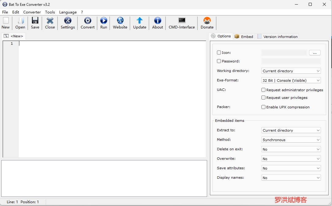Open the Delete on exit dropdown
Image resolution: width=332 pixels, height=206 pixels.
(291, 149)
